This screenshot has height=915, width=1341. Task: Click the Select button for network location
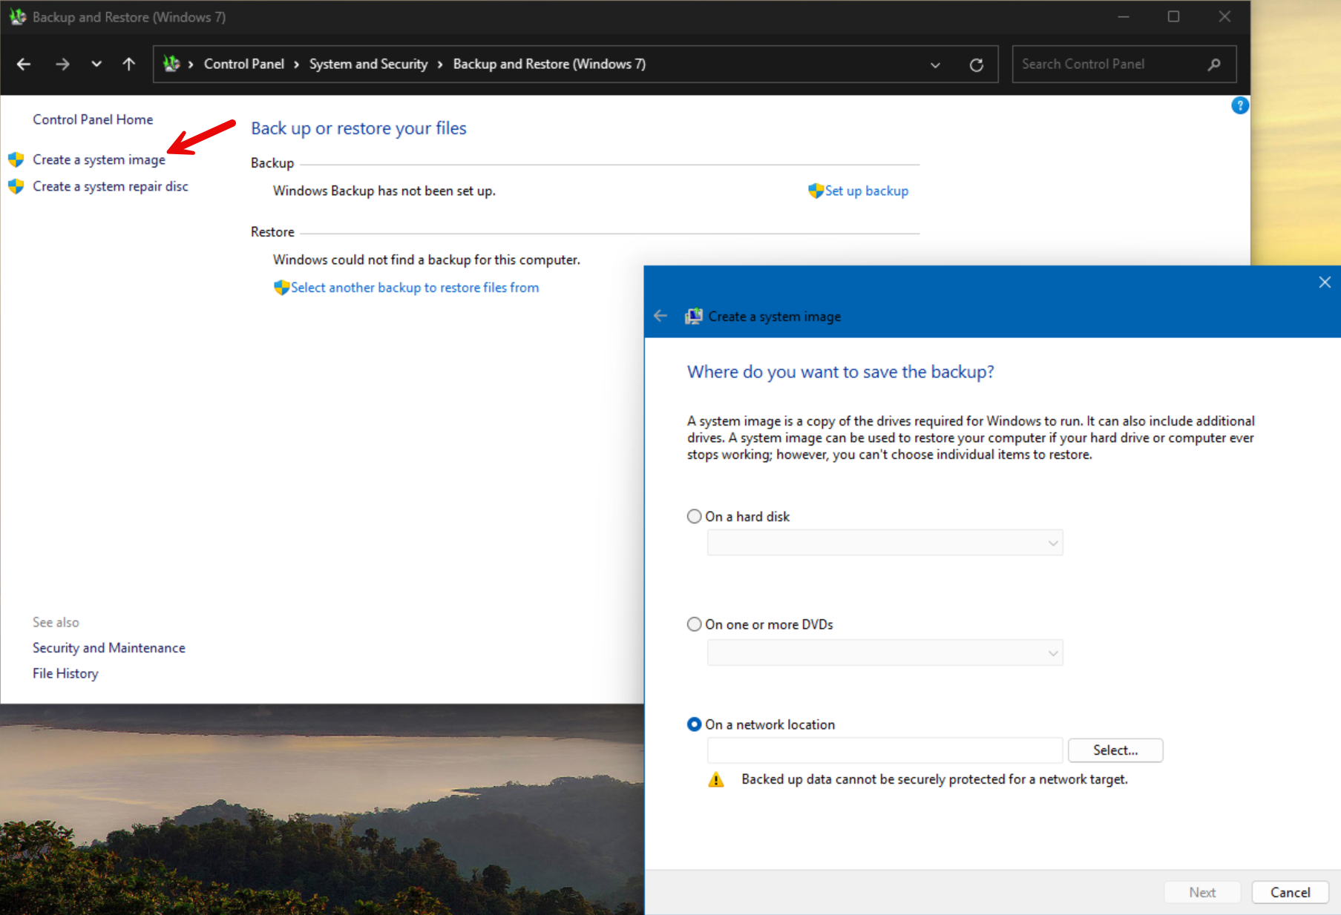pos(1115,750)
